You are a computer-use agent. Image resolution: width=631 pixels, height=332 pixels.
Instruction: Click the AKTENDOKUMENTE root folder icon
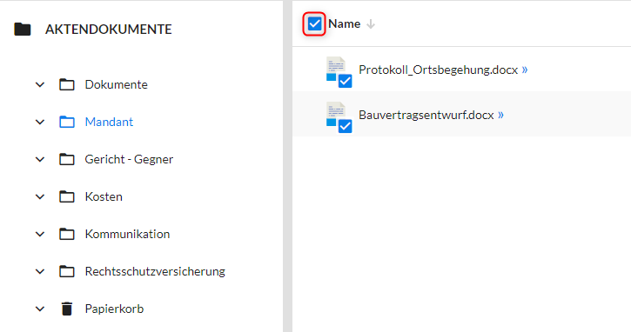point(23,29)
